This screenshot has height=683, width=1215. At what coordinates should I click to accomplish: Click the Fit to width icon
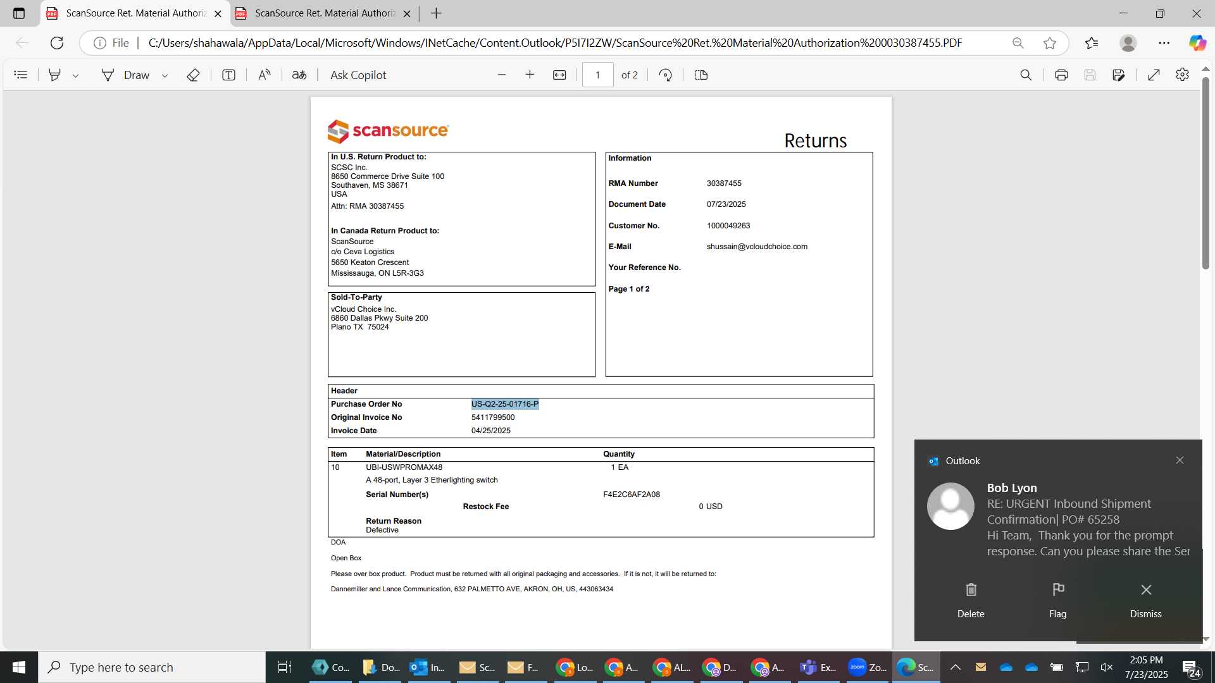559,75
